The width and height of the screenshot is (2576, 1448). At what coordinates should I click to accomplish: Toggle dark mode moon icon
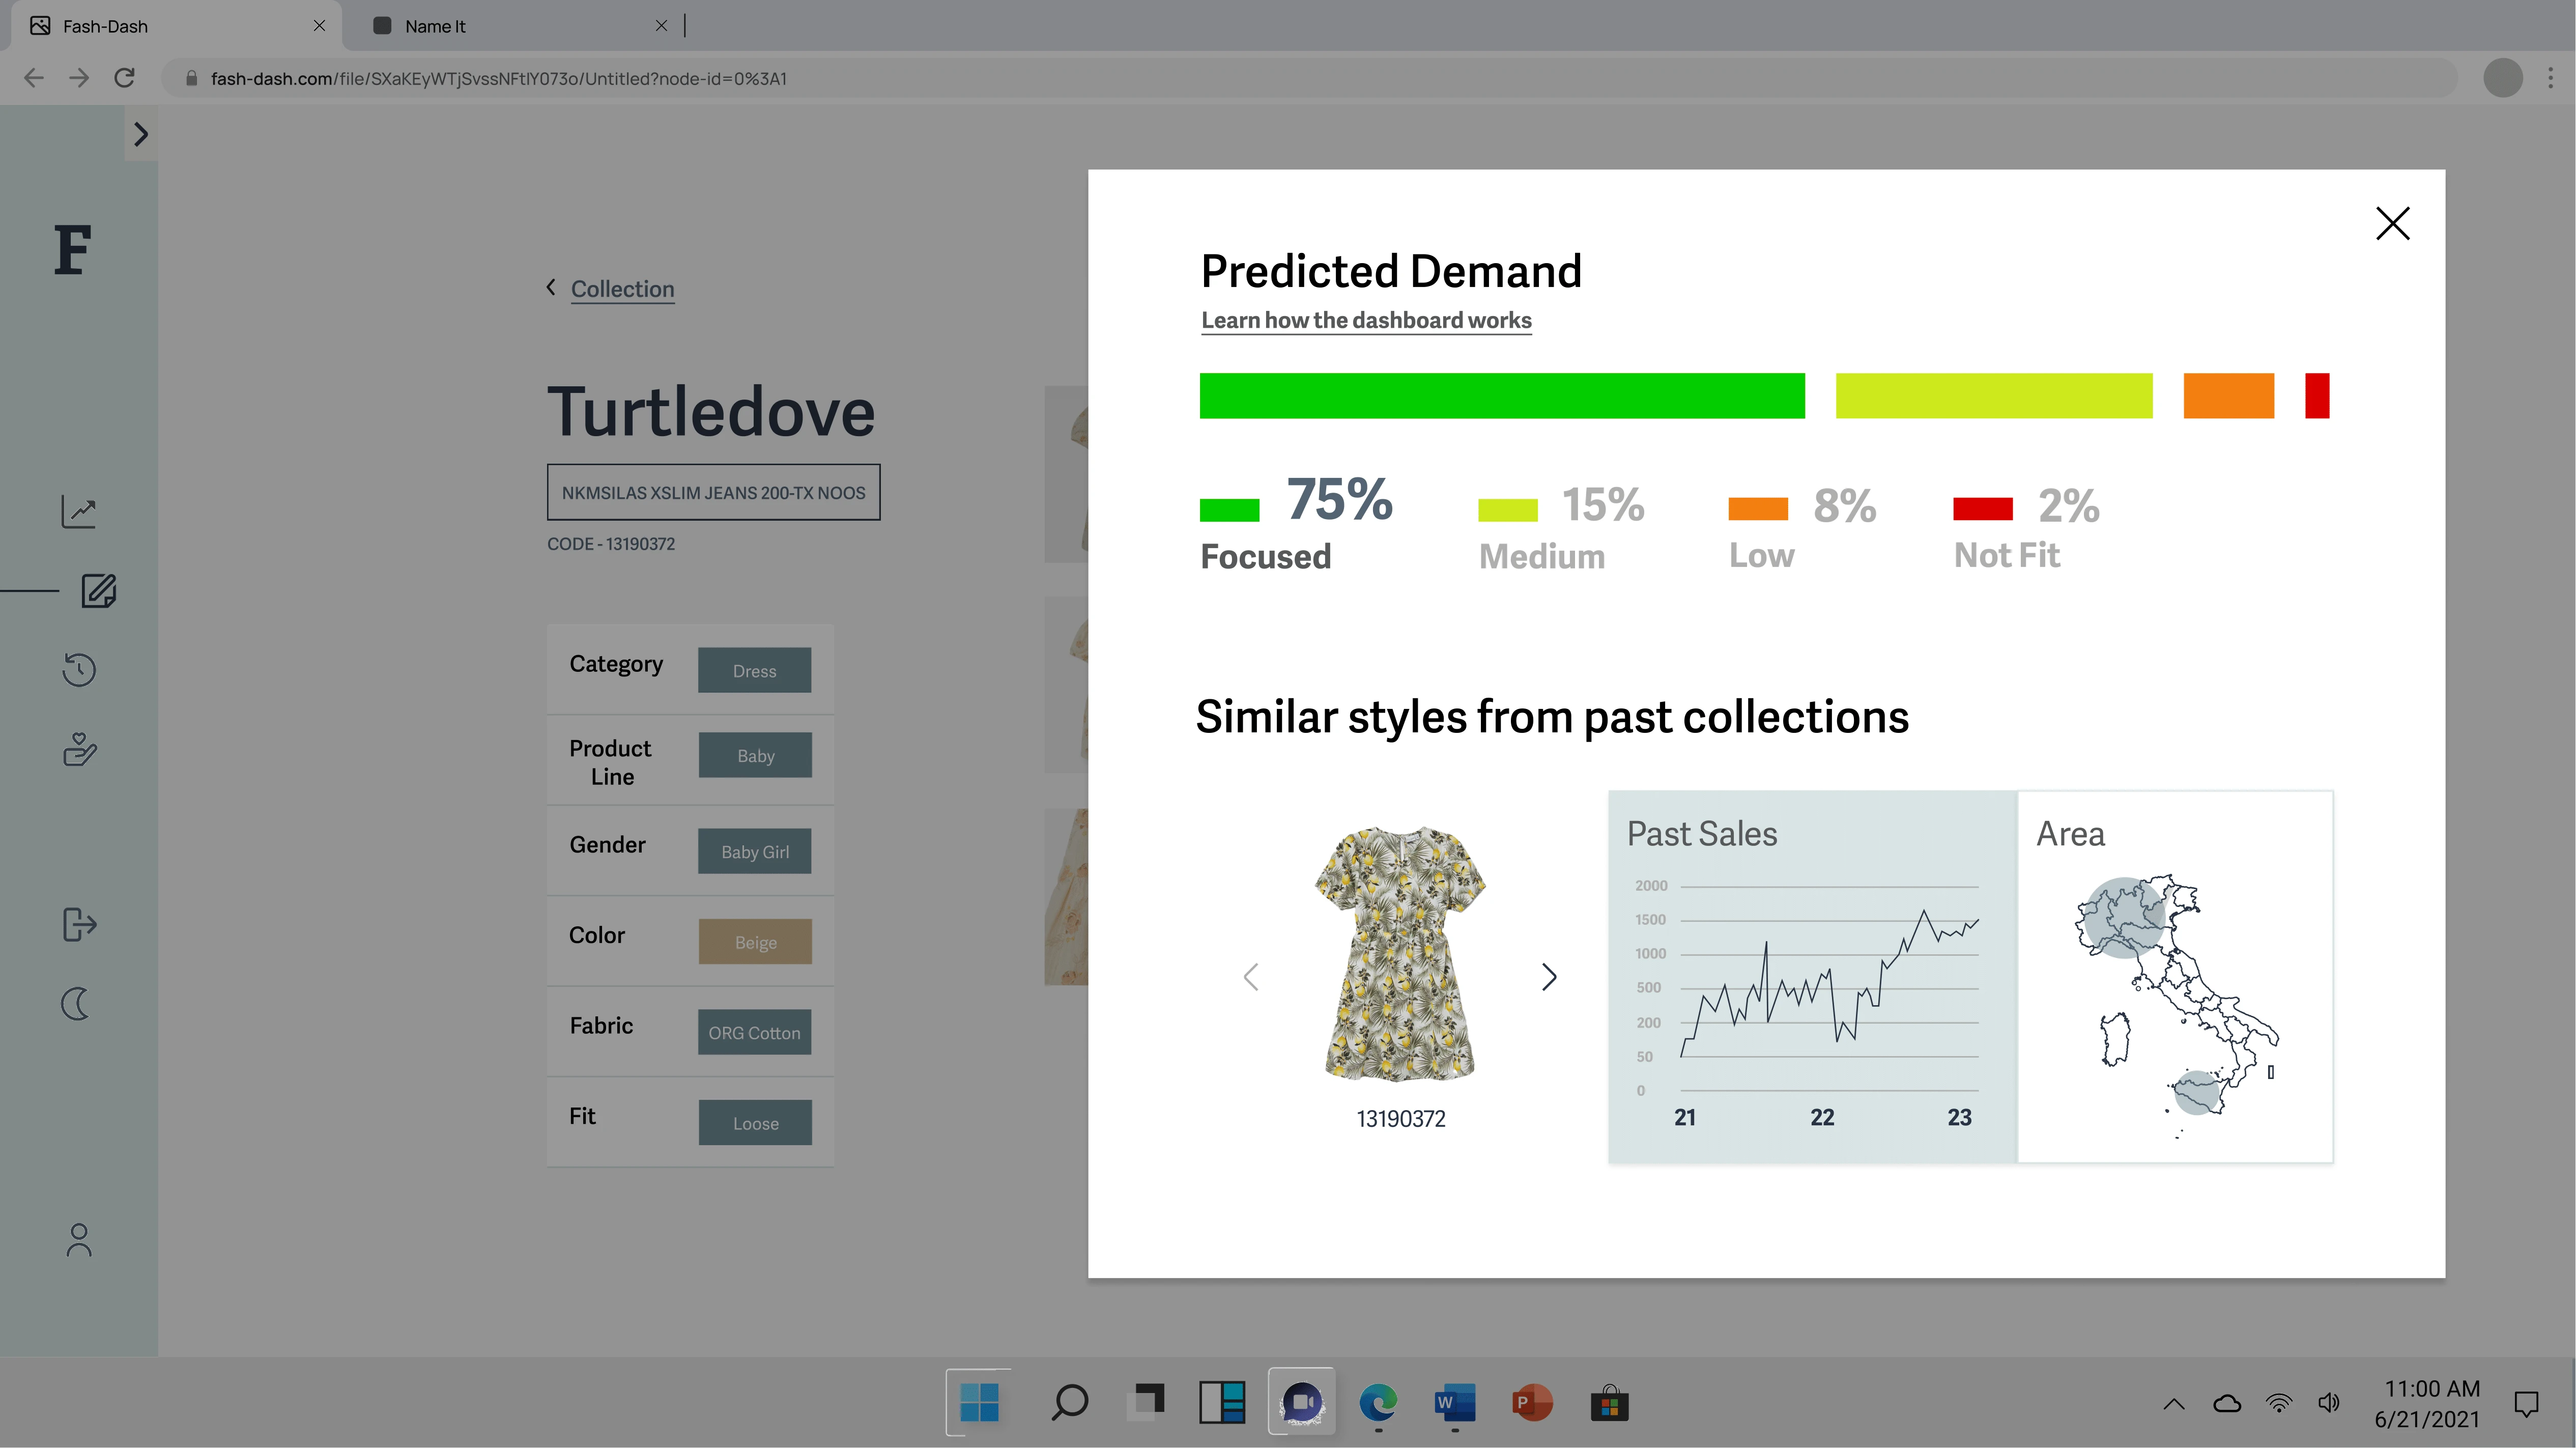click(77, 1003)
